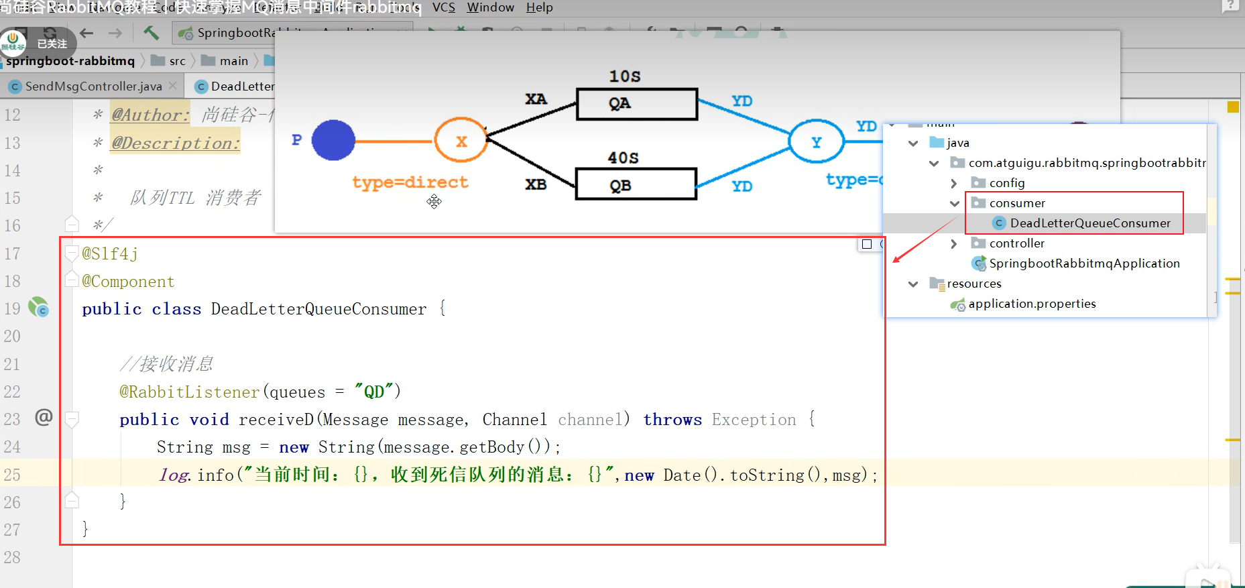Collapse the com.atguigu.rabbitmq package node

(934, 163)
